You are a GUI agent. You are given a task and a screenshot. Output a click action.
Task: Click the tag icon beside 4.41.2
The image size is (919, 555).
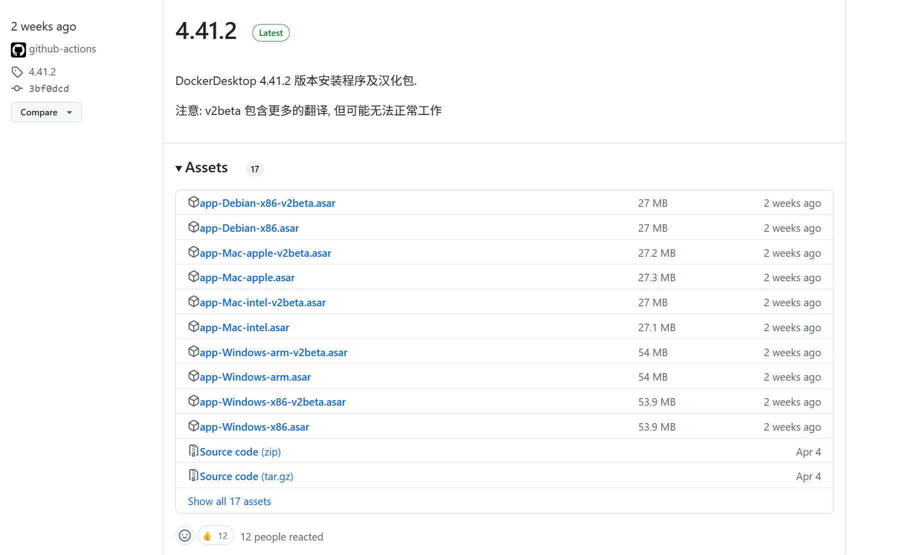17,72
